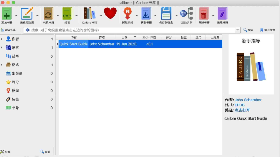This screenshot has height=157, width=280.
Task: Open John Schember author link in details
Action: coord(248,100)
